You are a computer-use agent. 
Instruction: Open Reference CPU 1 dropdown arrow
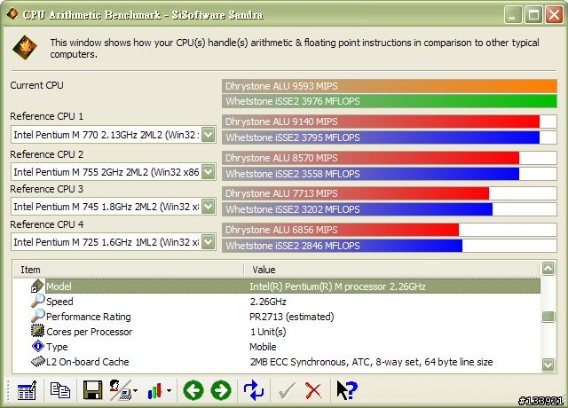pyautogui.click(x=209, y=135)
